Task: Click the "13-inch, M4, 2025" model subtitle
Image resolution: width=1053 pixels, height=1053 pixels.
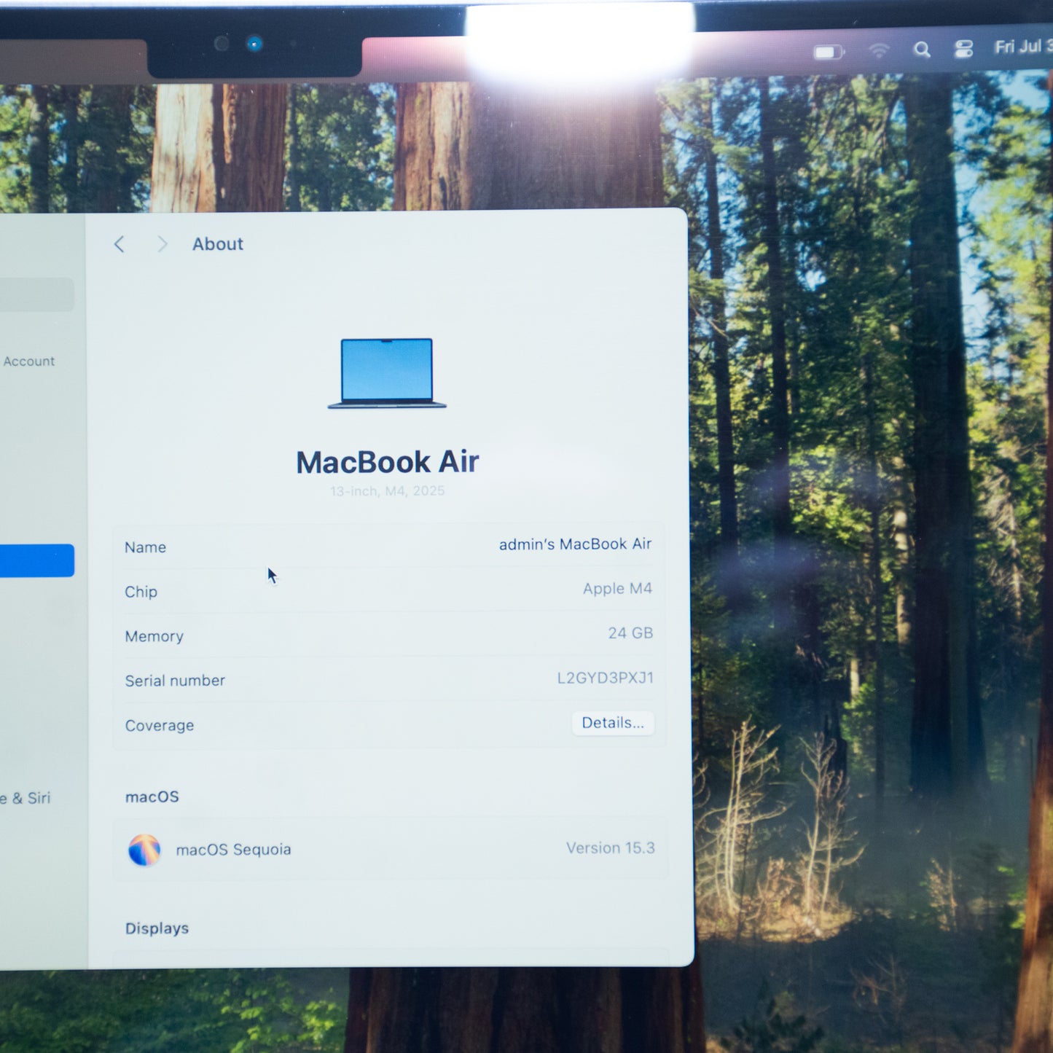Action: point(387,491)
